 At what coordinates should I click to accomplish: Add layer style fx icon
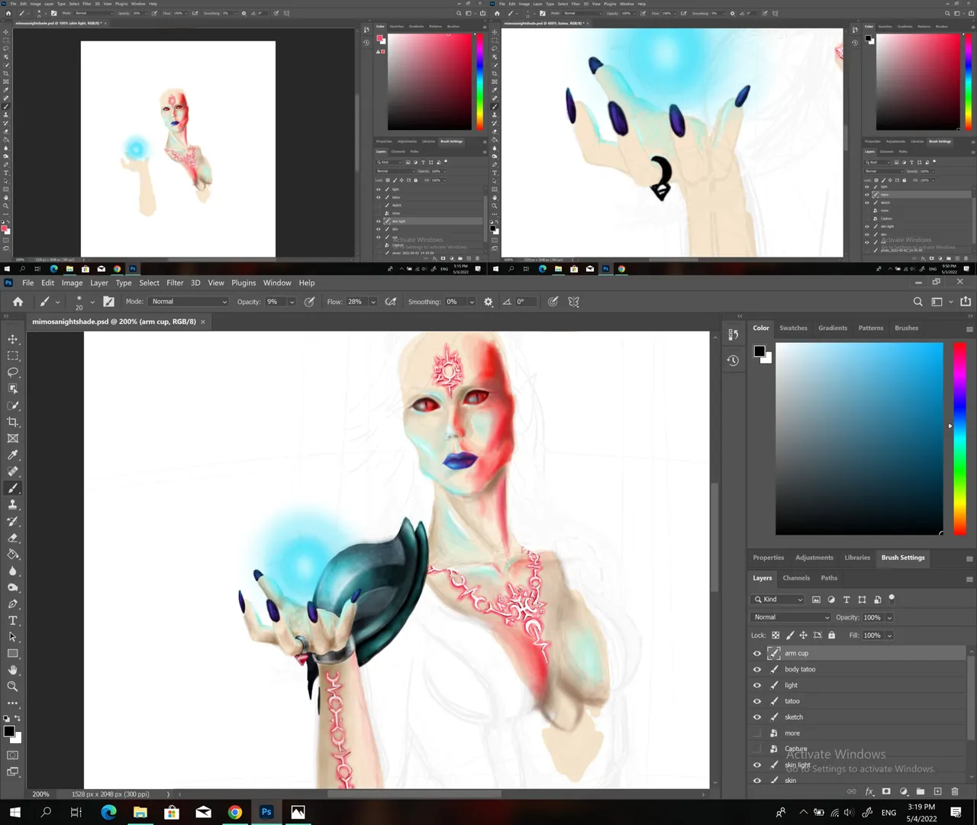coord(869,791)
